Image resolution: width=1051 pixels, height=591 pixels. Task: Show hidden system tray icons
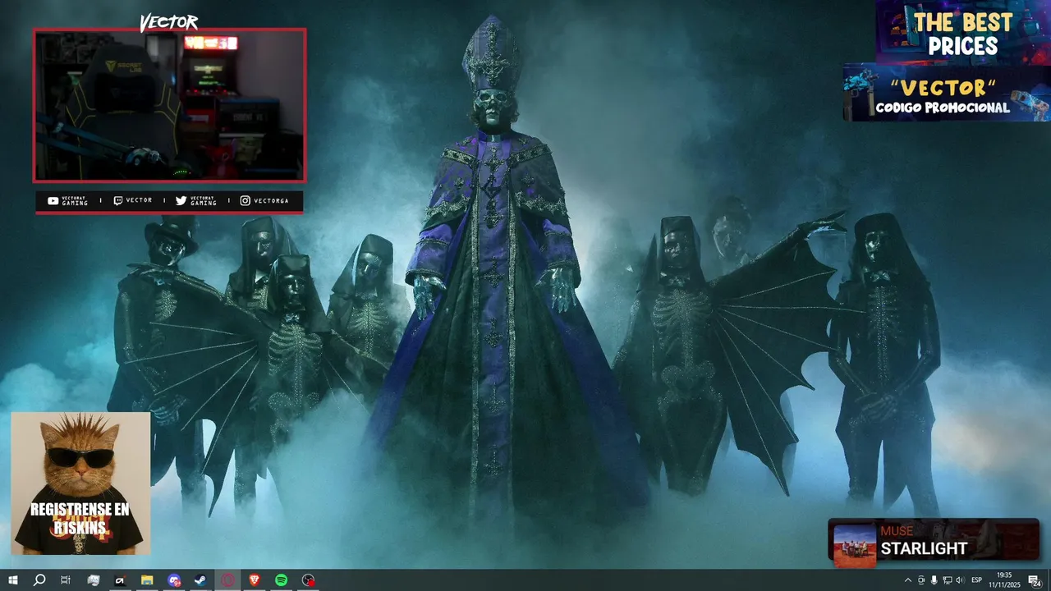tap(907, 580)
